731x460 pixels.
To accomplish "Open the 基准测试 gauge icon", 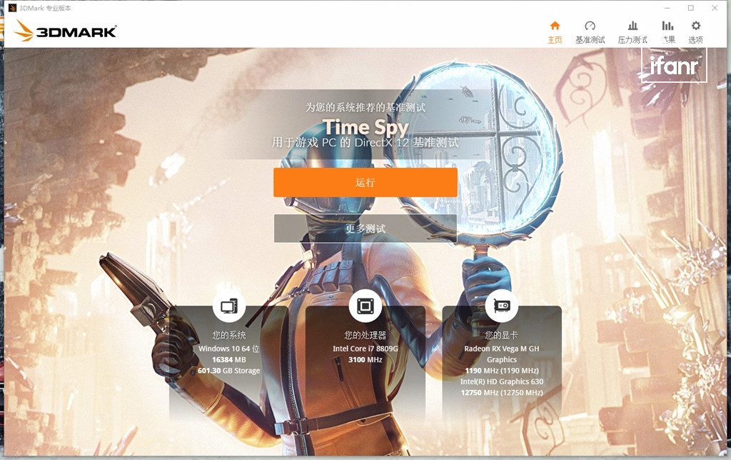I will (590, 26).
